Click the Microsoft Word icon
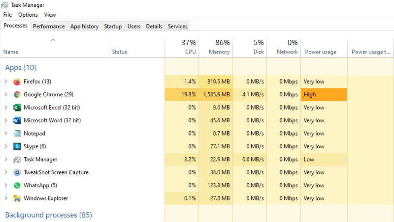This screenshot has width=394, height=222. pos(17,120)
